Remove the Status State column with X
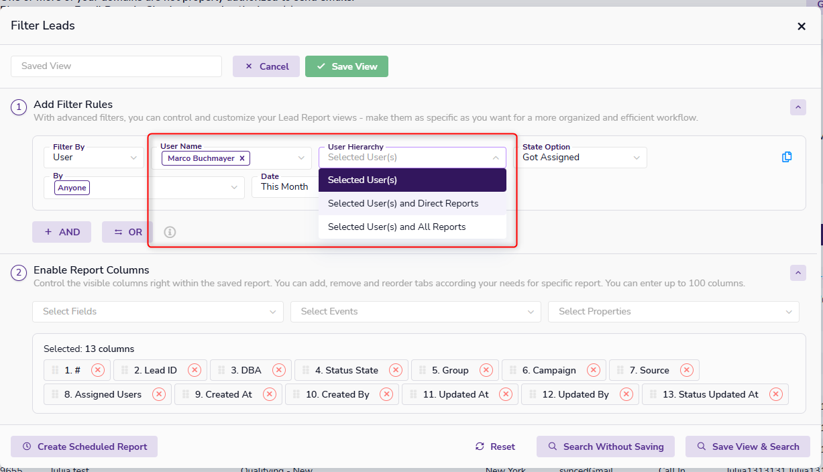Image resolution: width=823 pixels, height=472 pixels. 396,370
